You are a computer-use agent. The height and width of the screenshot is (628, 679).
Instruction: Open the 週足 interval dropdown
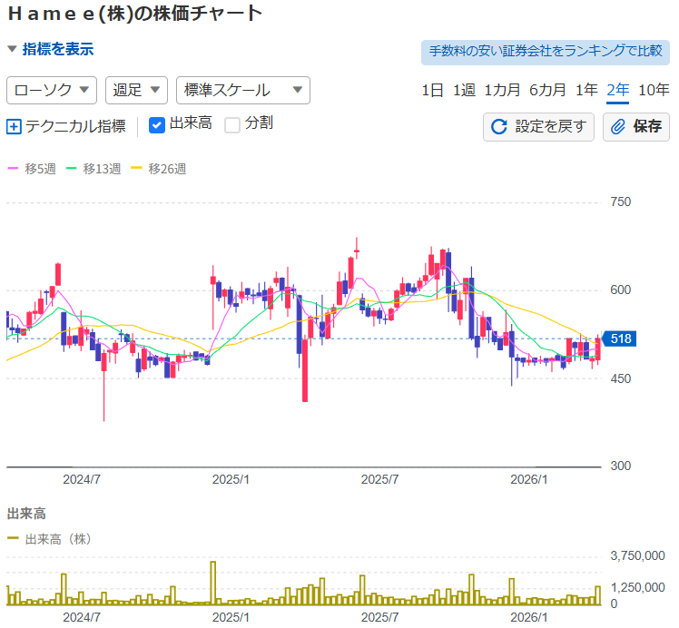(x=137, y=90)
